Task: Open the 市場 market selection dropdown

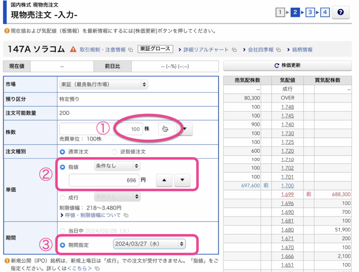Action: point(104,84)
